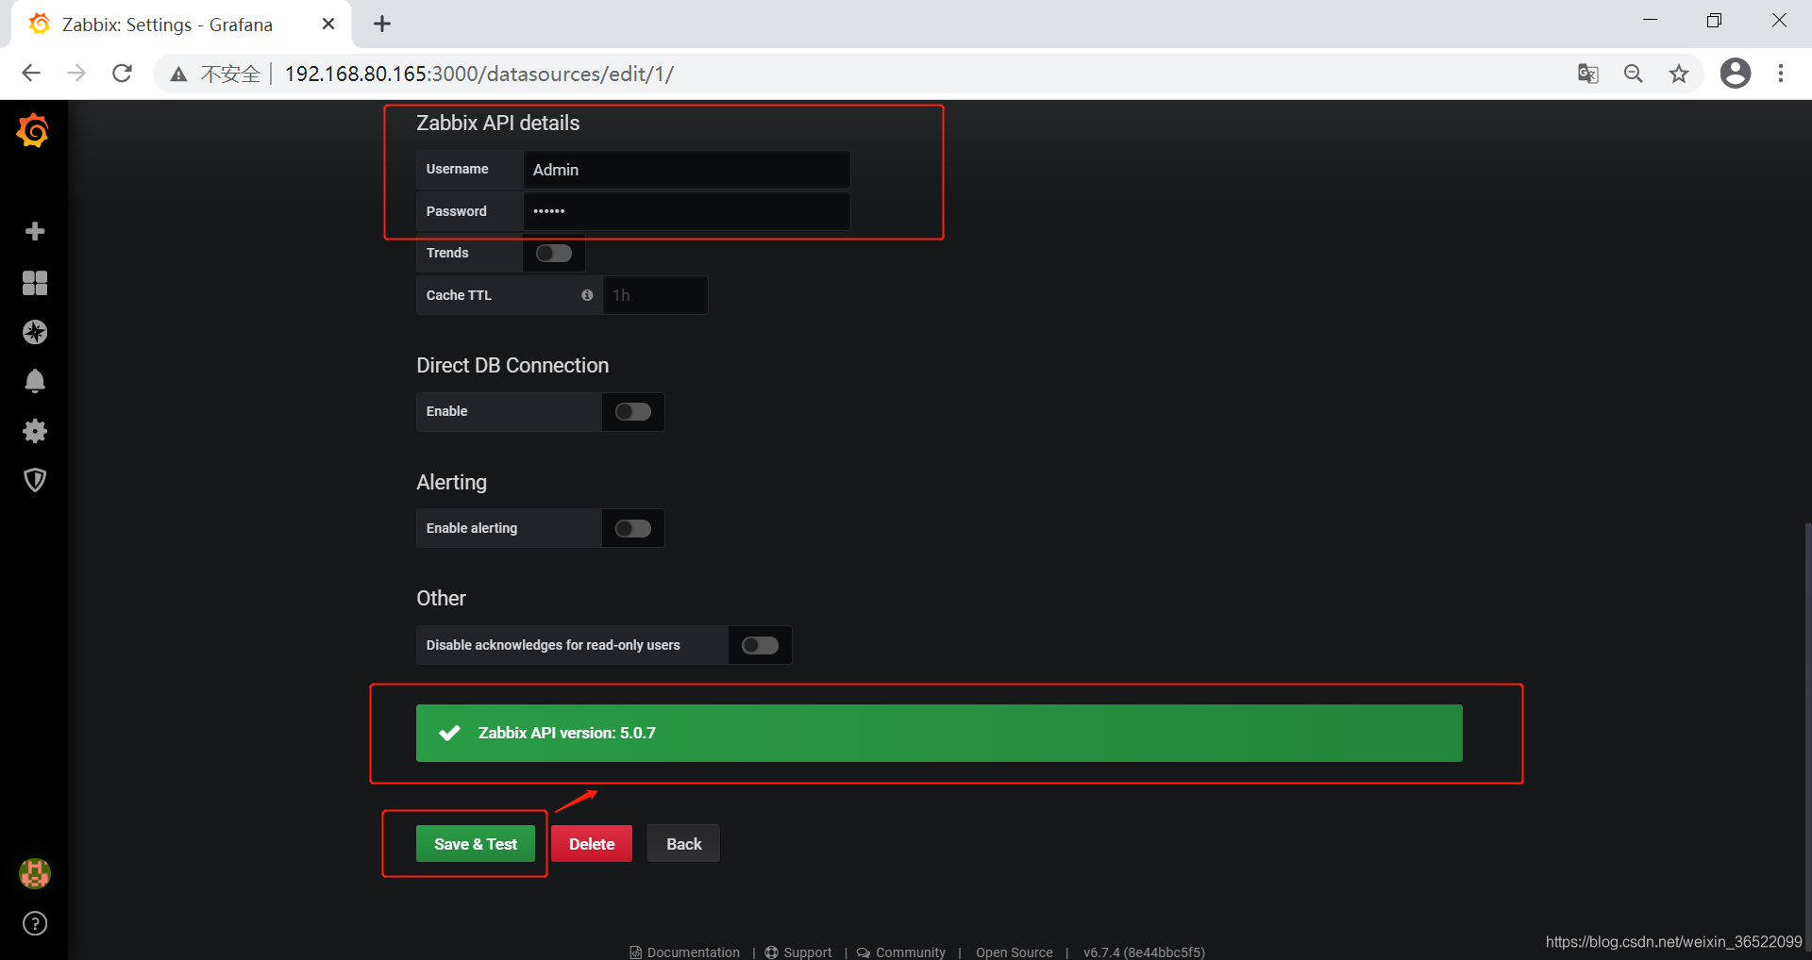Click the Alerting section heading
1812x960 pixels.
click(452, 482)
